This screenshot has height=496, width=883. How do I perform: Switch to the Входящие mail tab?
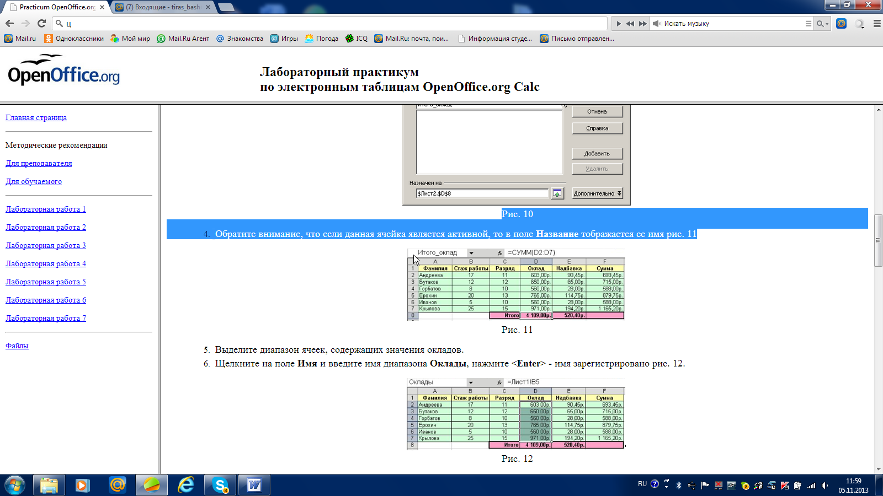pyautogui.click(x=162, y=7)
